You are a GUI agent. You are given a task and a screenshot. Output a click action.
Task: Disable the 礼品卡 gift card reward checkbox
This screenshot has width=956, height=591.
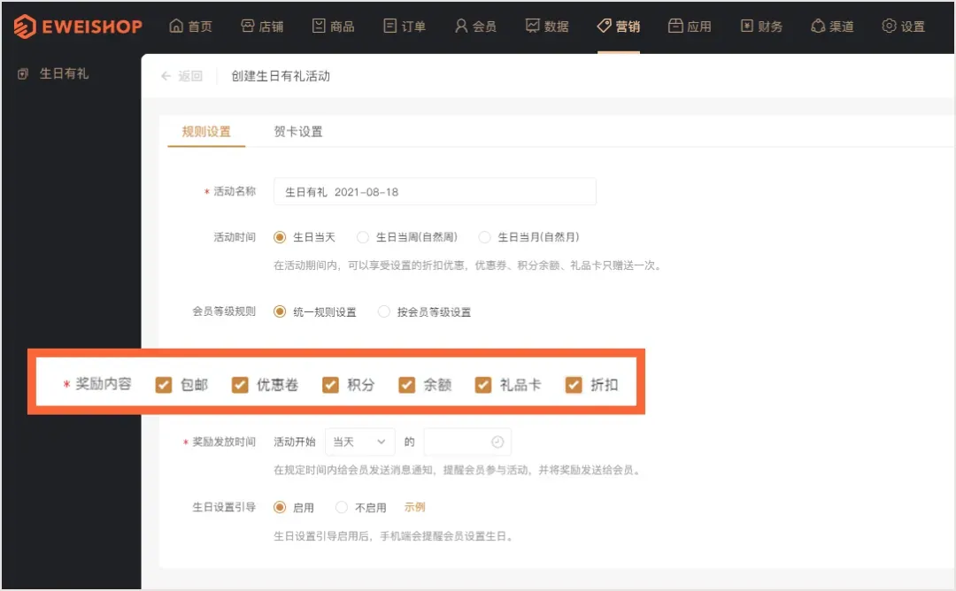482,385
